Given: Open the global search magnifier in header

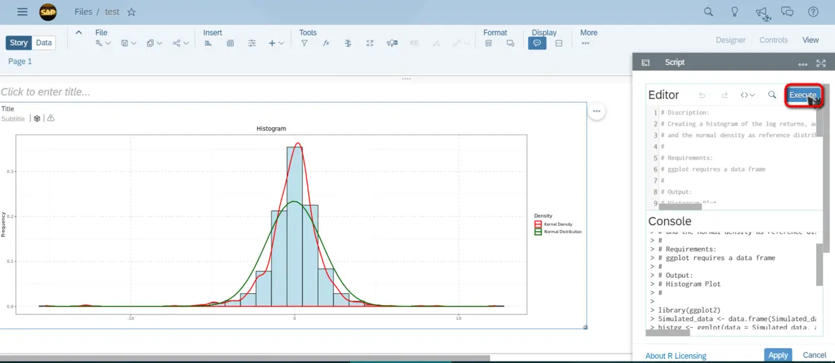Looking at the screenshot, I should coord(708,12).
